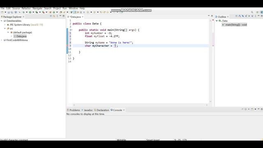Click Collapse All icon in Package Explorer
Screen dimensions: 263x148
point(51,16)
